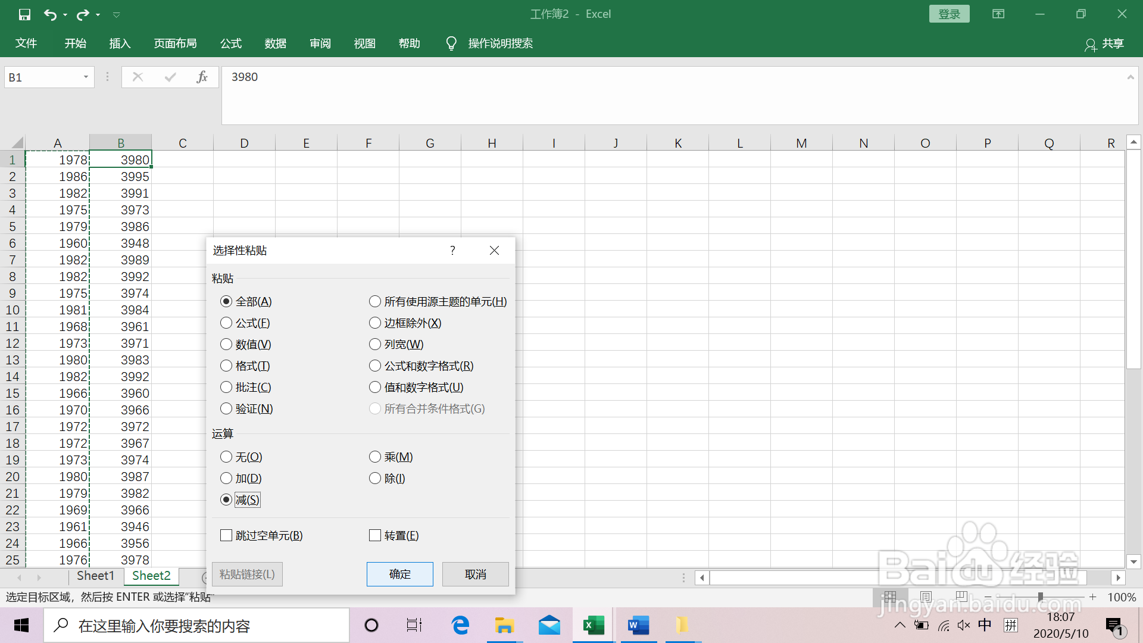Click the Save icon in Quick Access Toolbar

(24, 14)
